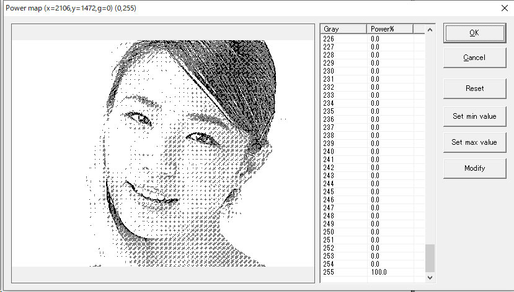Viewport: 514px width, 292px height.
Task: Select gray level row 253
Action: click(x=373, y=256)
